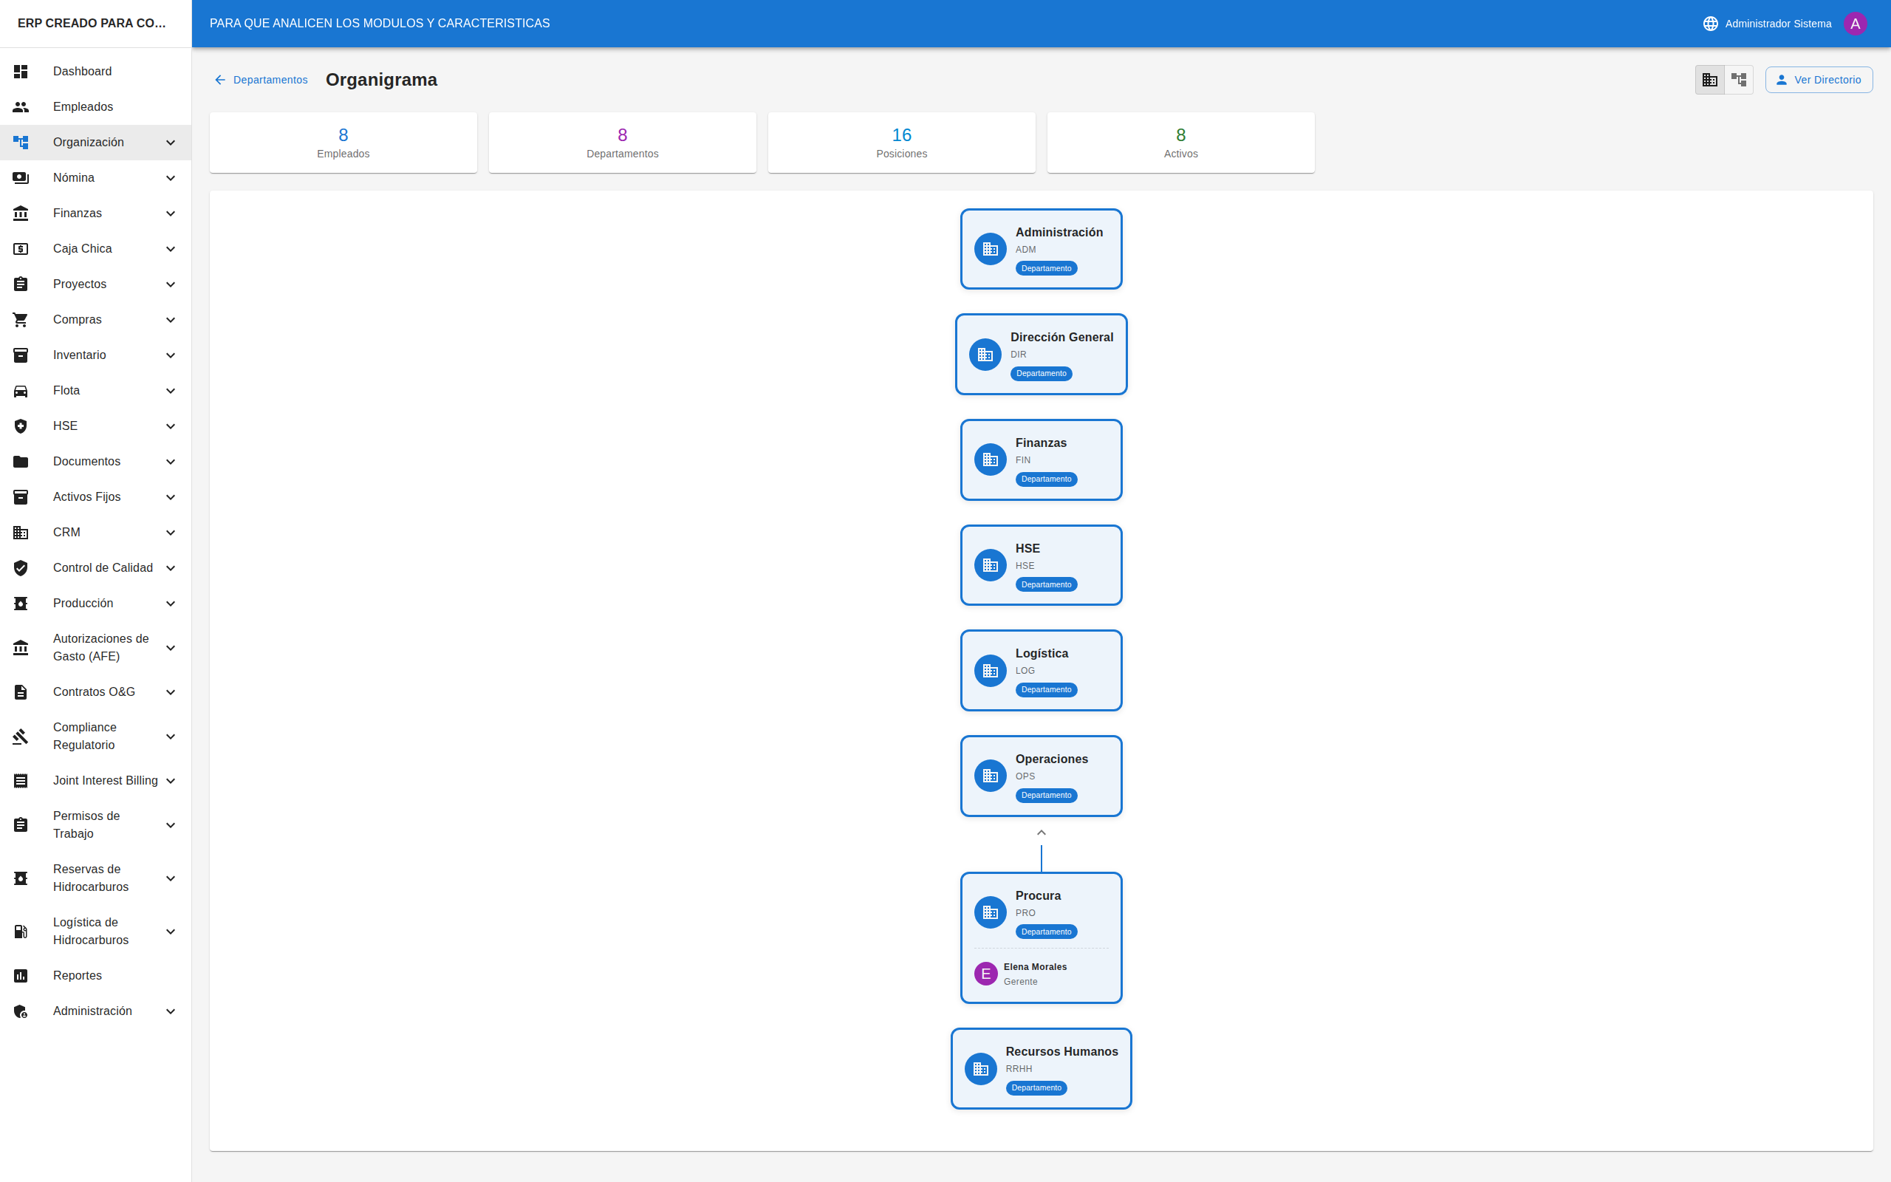Open the Reportes menu item
1891x1182 pixels.
pos(78,976)
